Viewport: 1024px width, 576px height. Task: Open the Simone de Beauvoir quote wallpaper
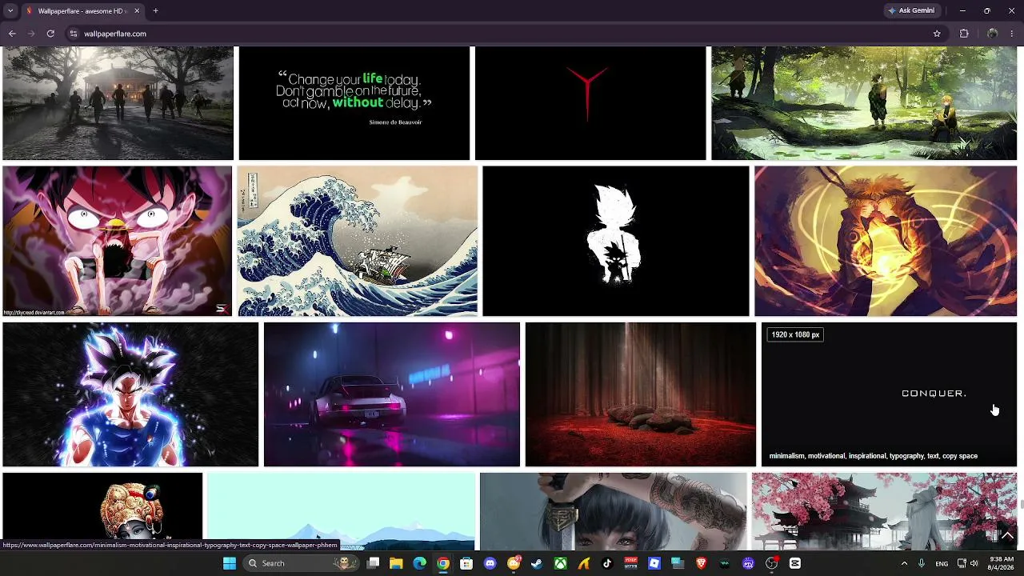(x=354, y=103)
